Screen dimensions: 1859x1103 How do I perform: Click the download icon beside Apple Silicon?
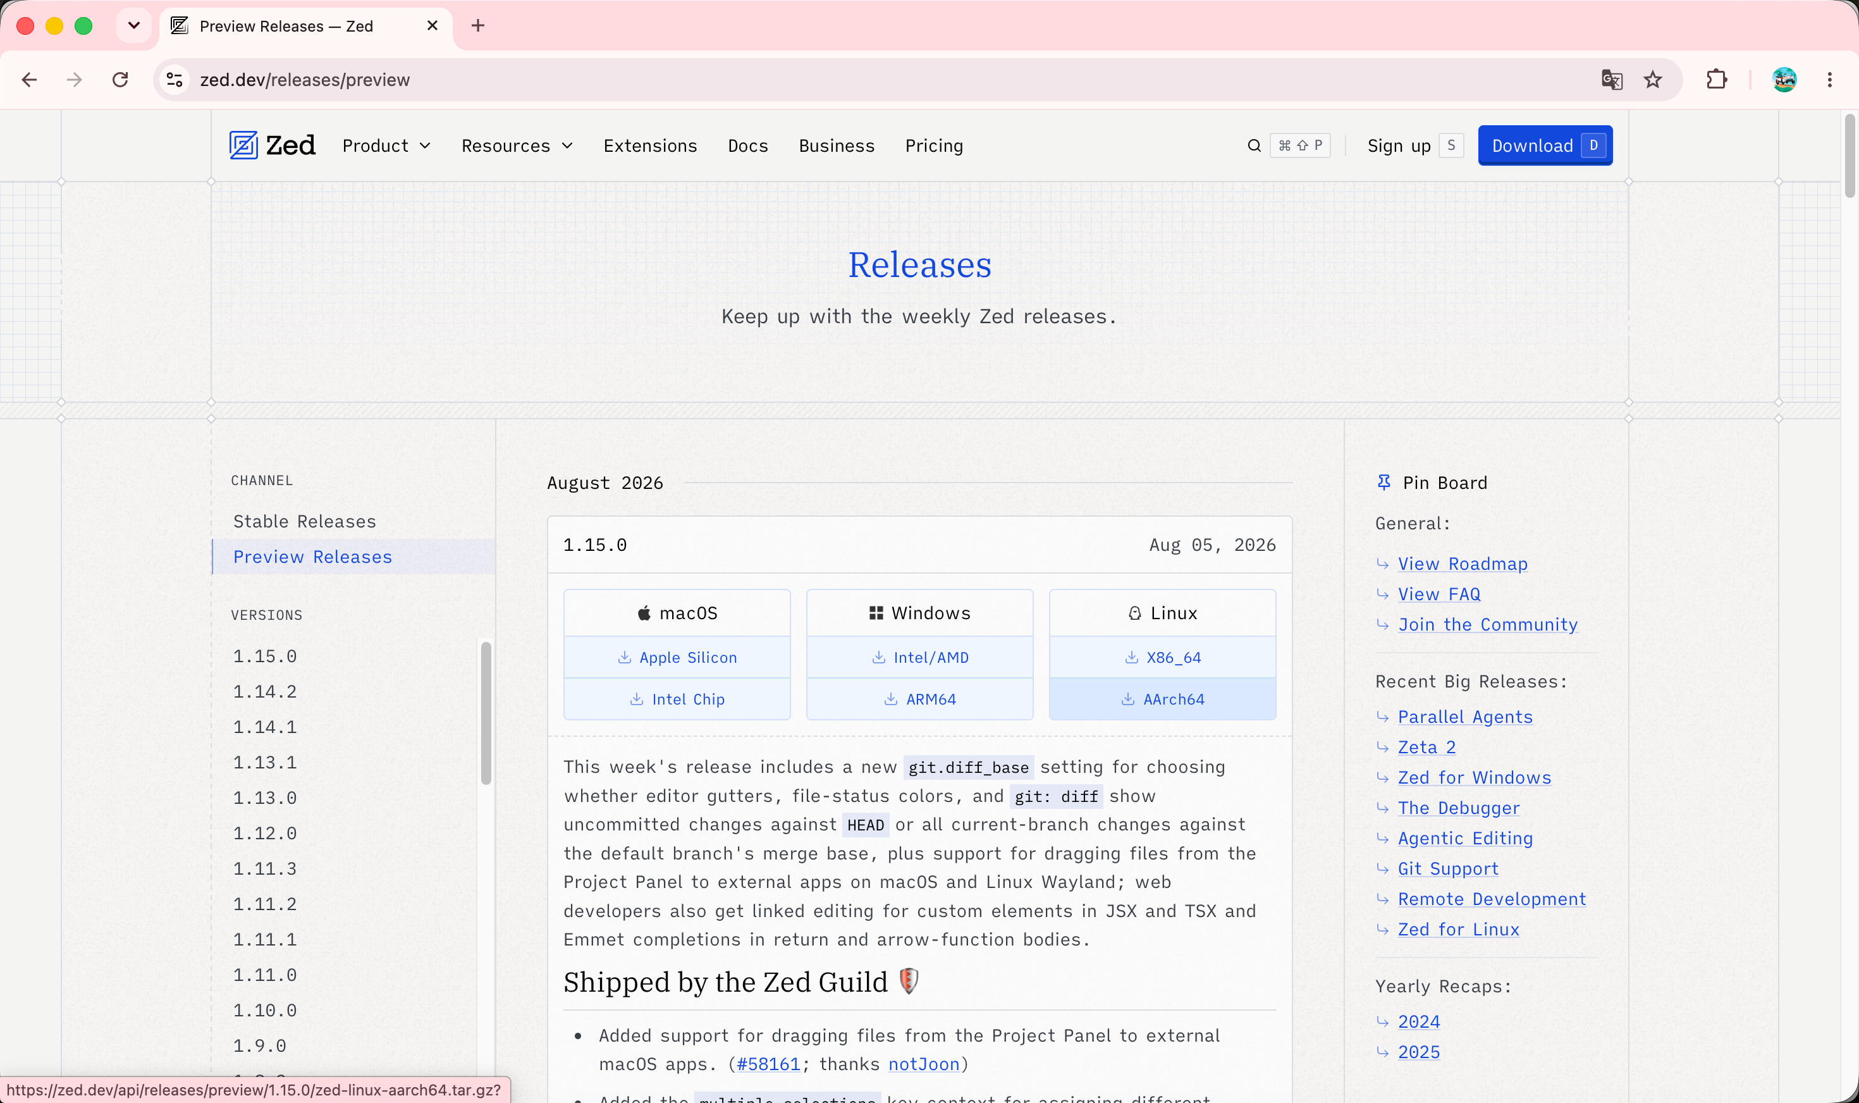click(624, 657)
